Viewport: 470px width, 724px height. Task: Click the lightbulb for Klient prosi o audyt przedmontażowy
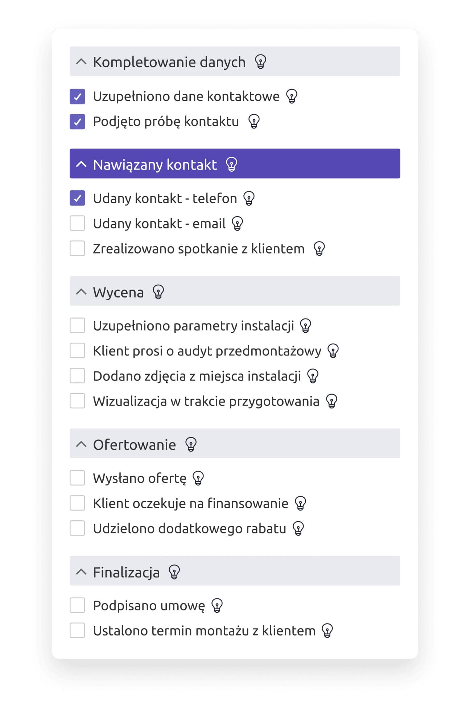pyautogui.click(x=333, y=351)
